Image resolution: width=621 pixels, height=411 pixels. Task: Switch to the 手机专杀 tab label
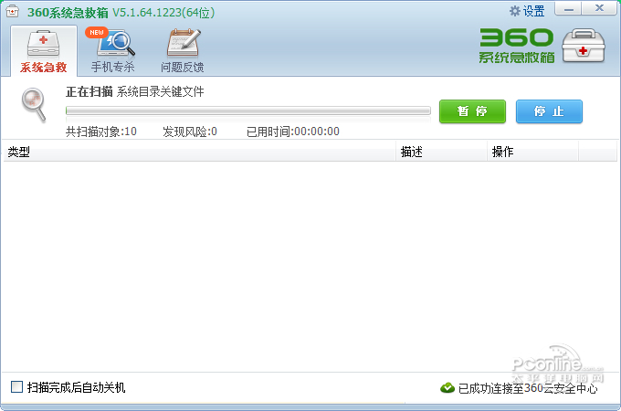click(x=113, y=67)
